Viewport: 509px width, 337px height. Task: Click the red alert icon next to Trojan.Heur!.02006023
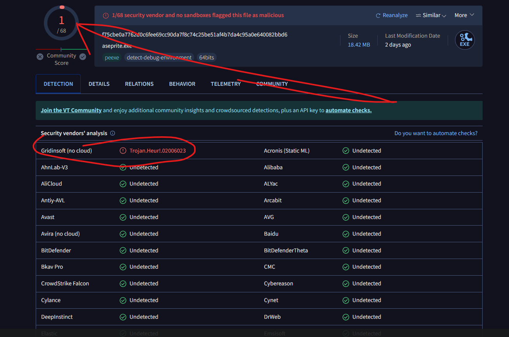click(123, 151)
